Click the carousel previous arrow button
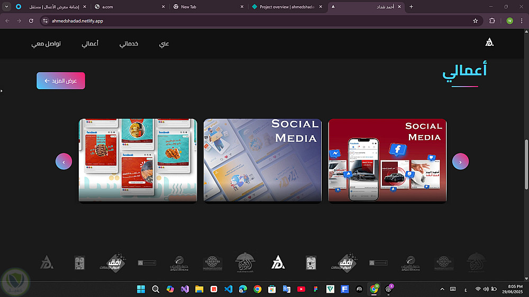The width and height of the screenshot is (529, 297). [x=64, y=161]
